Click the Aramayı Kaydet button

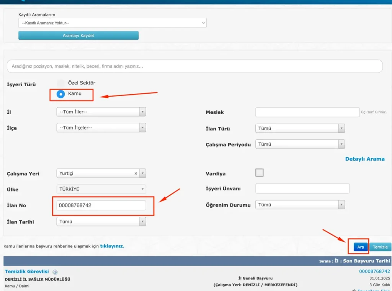(78, 36)
